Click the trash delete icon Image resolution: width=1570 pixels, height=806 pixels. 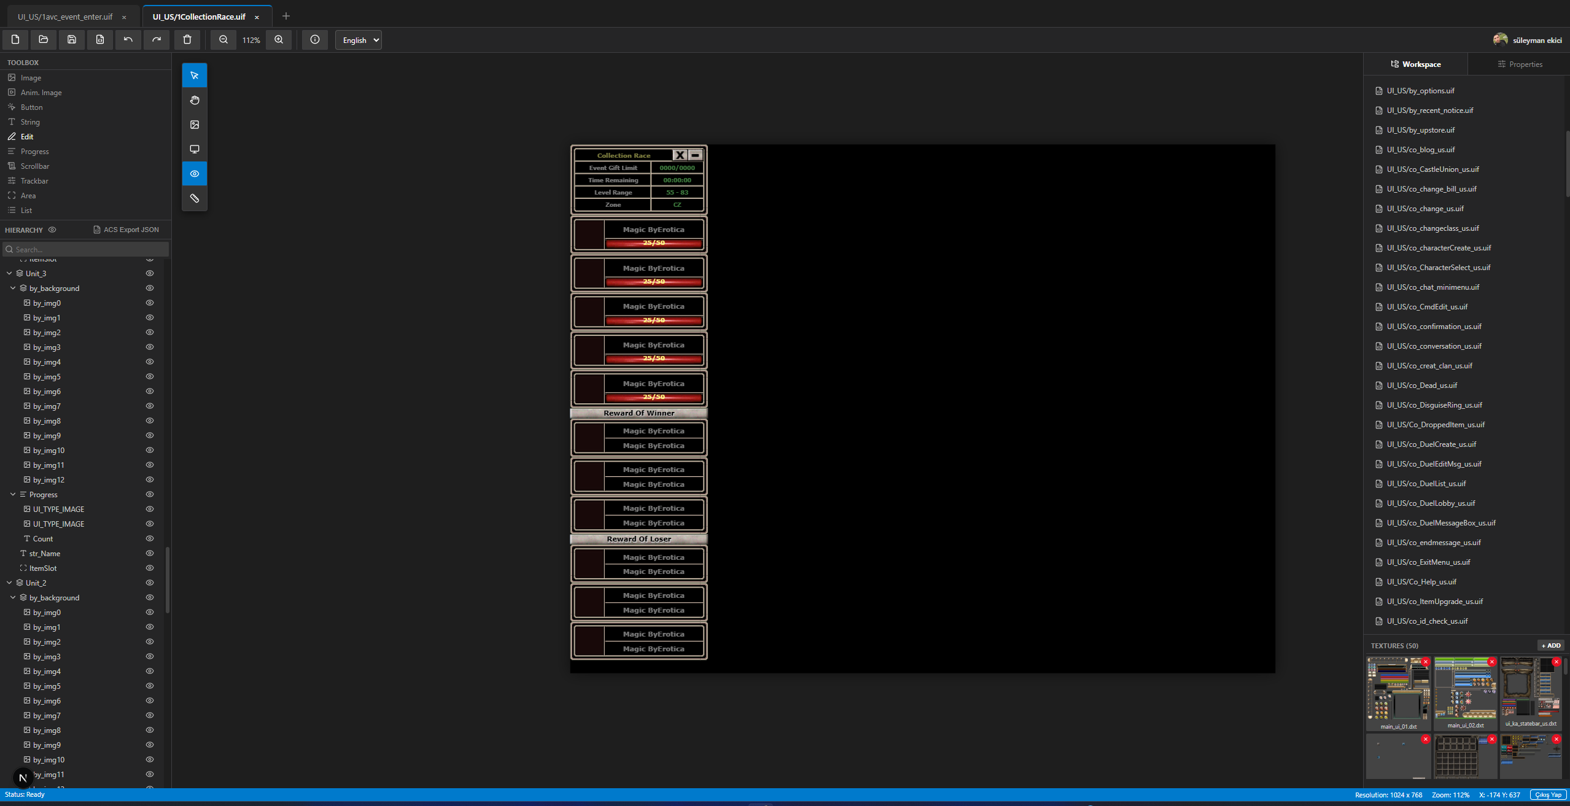(187, 40)
